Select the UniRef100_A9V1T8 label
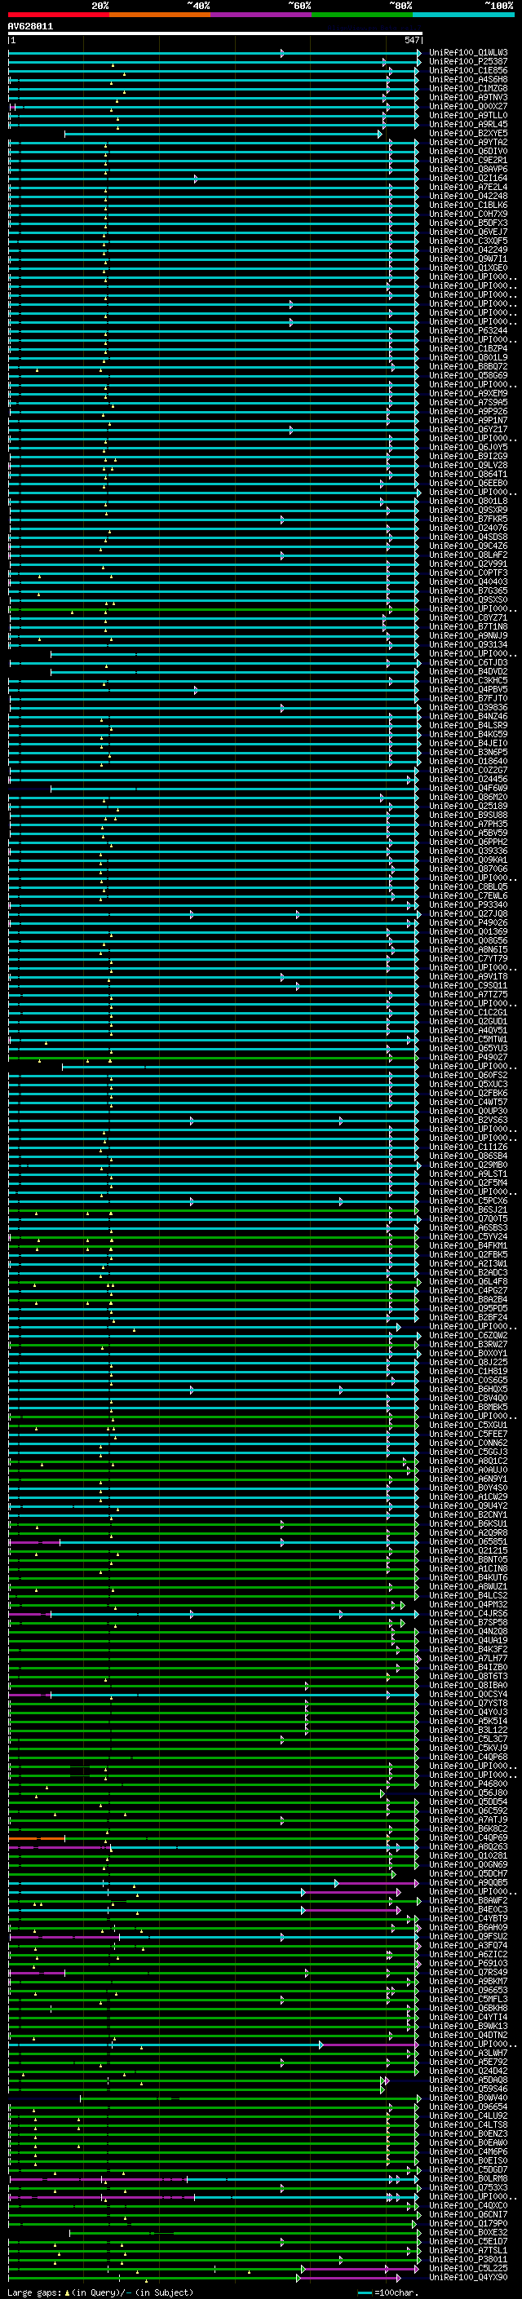 468,976
